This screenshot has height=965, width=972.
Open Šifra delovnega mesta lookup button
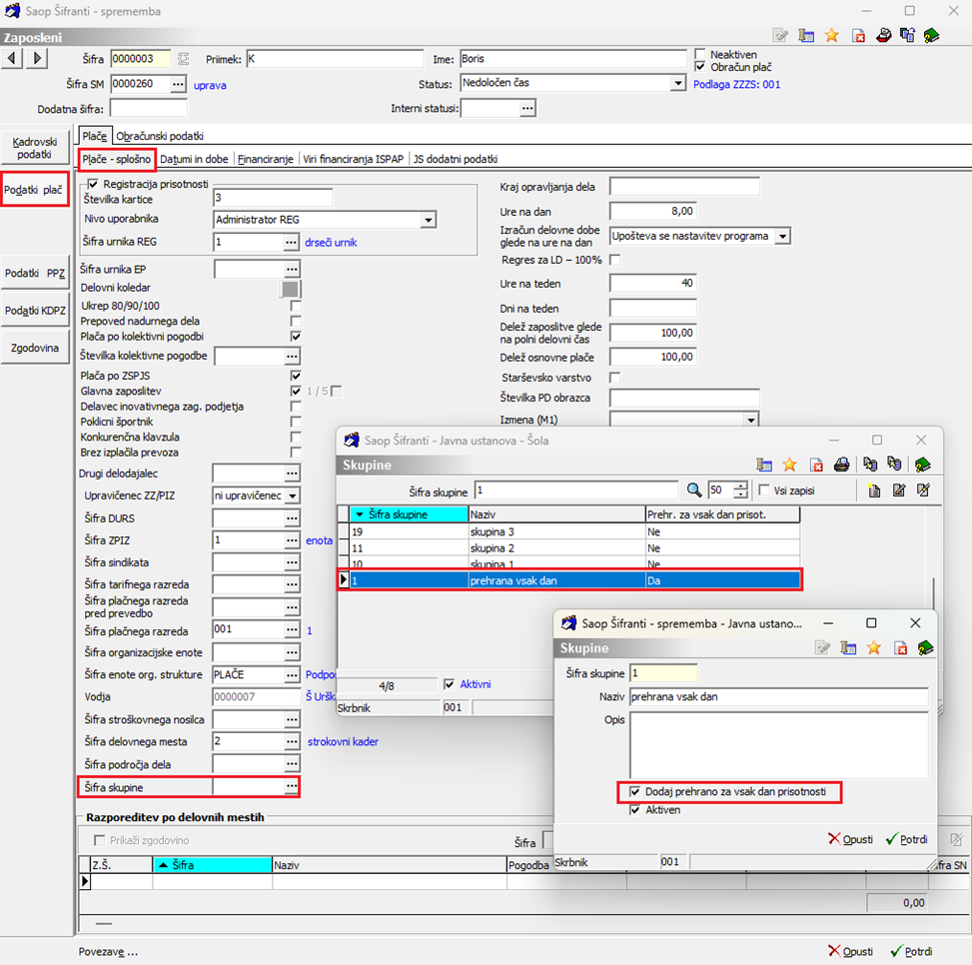tap(292, 741)
